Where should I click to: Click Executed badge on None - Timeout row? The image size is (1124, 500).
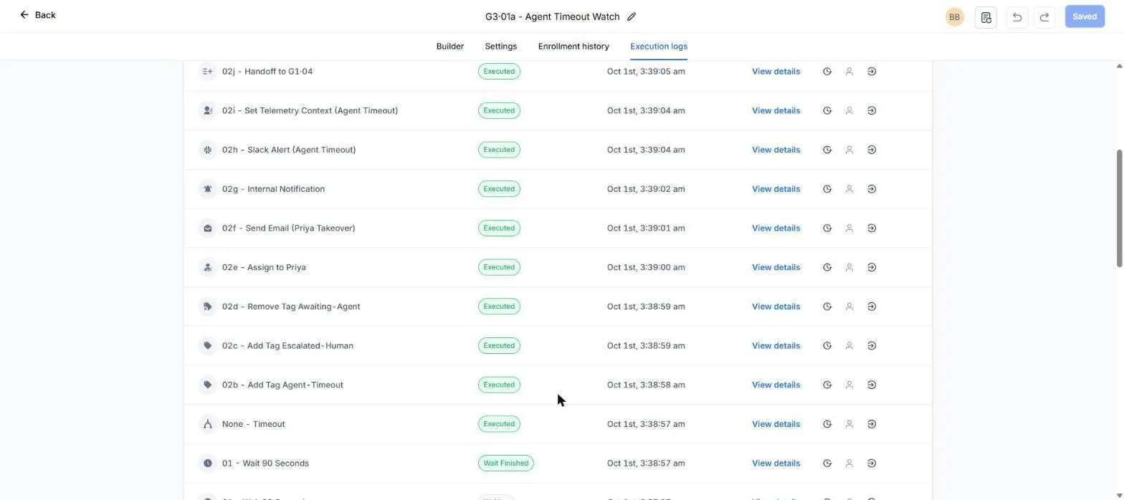[499, 424]
